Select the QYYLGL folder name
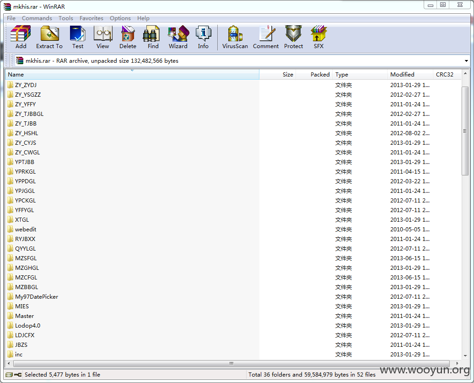This screenshot has width=474, height=383. 26,249
